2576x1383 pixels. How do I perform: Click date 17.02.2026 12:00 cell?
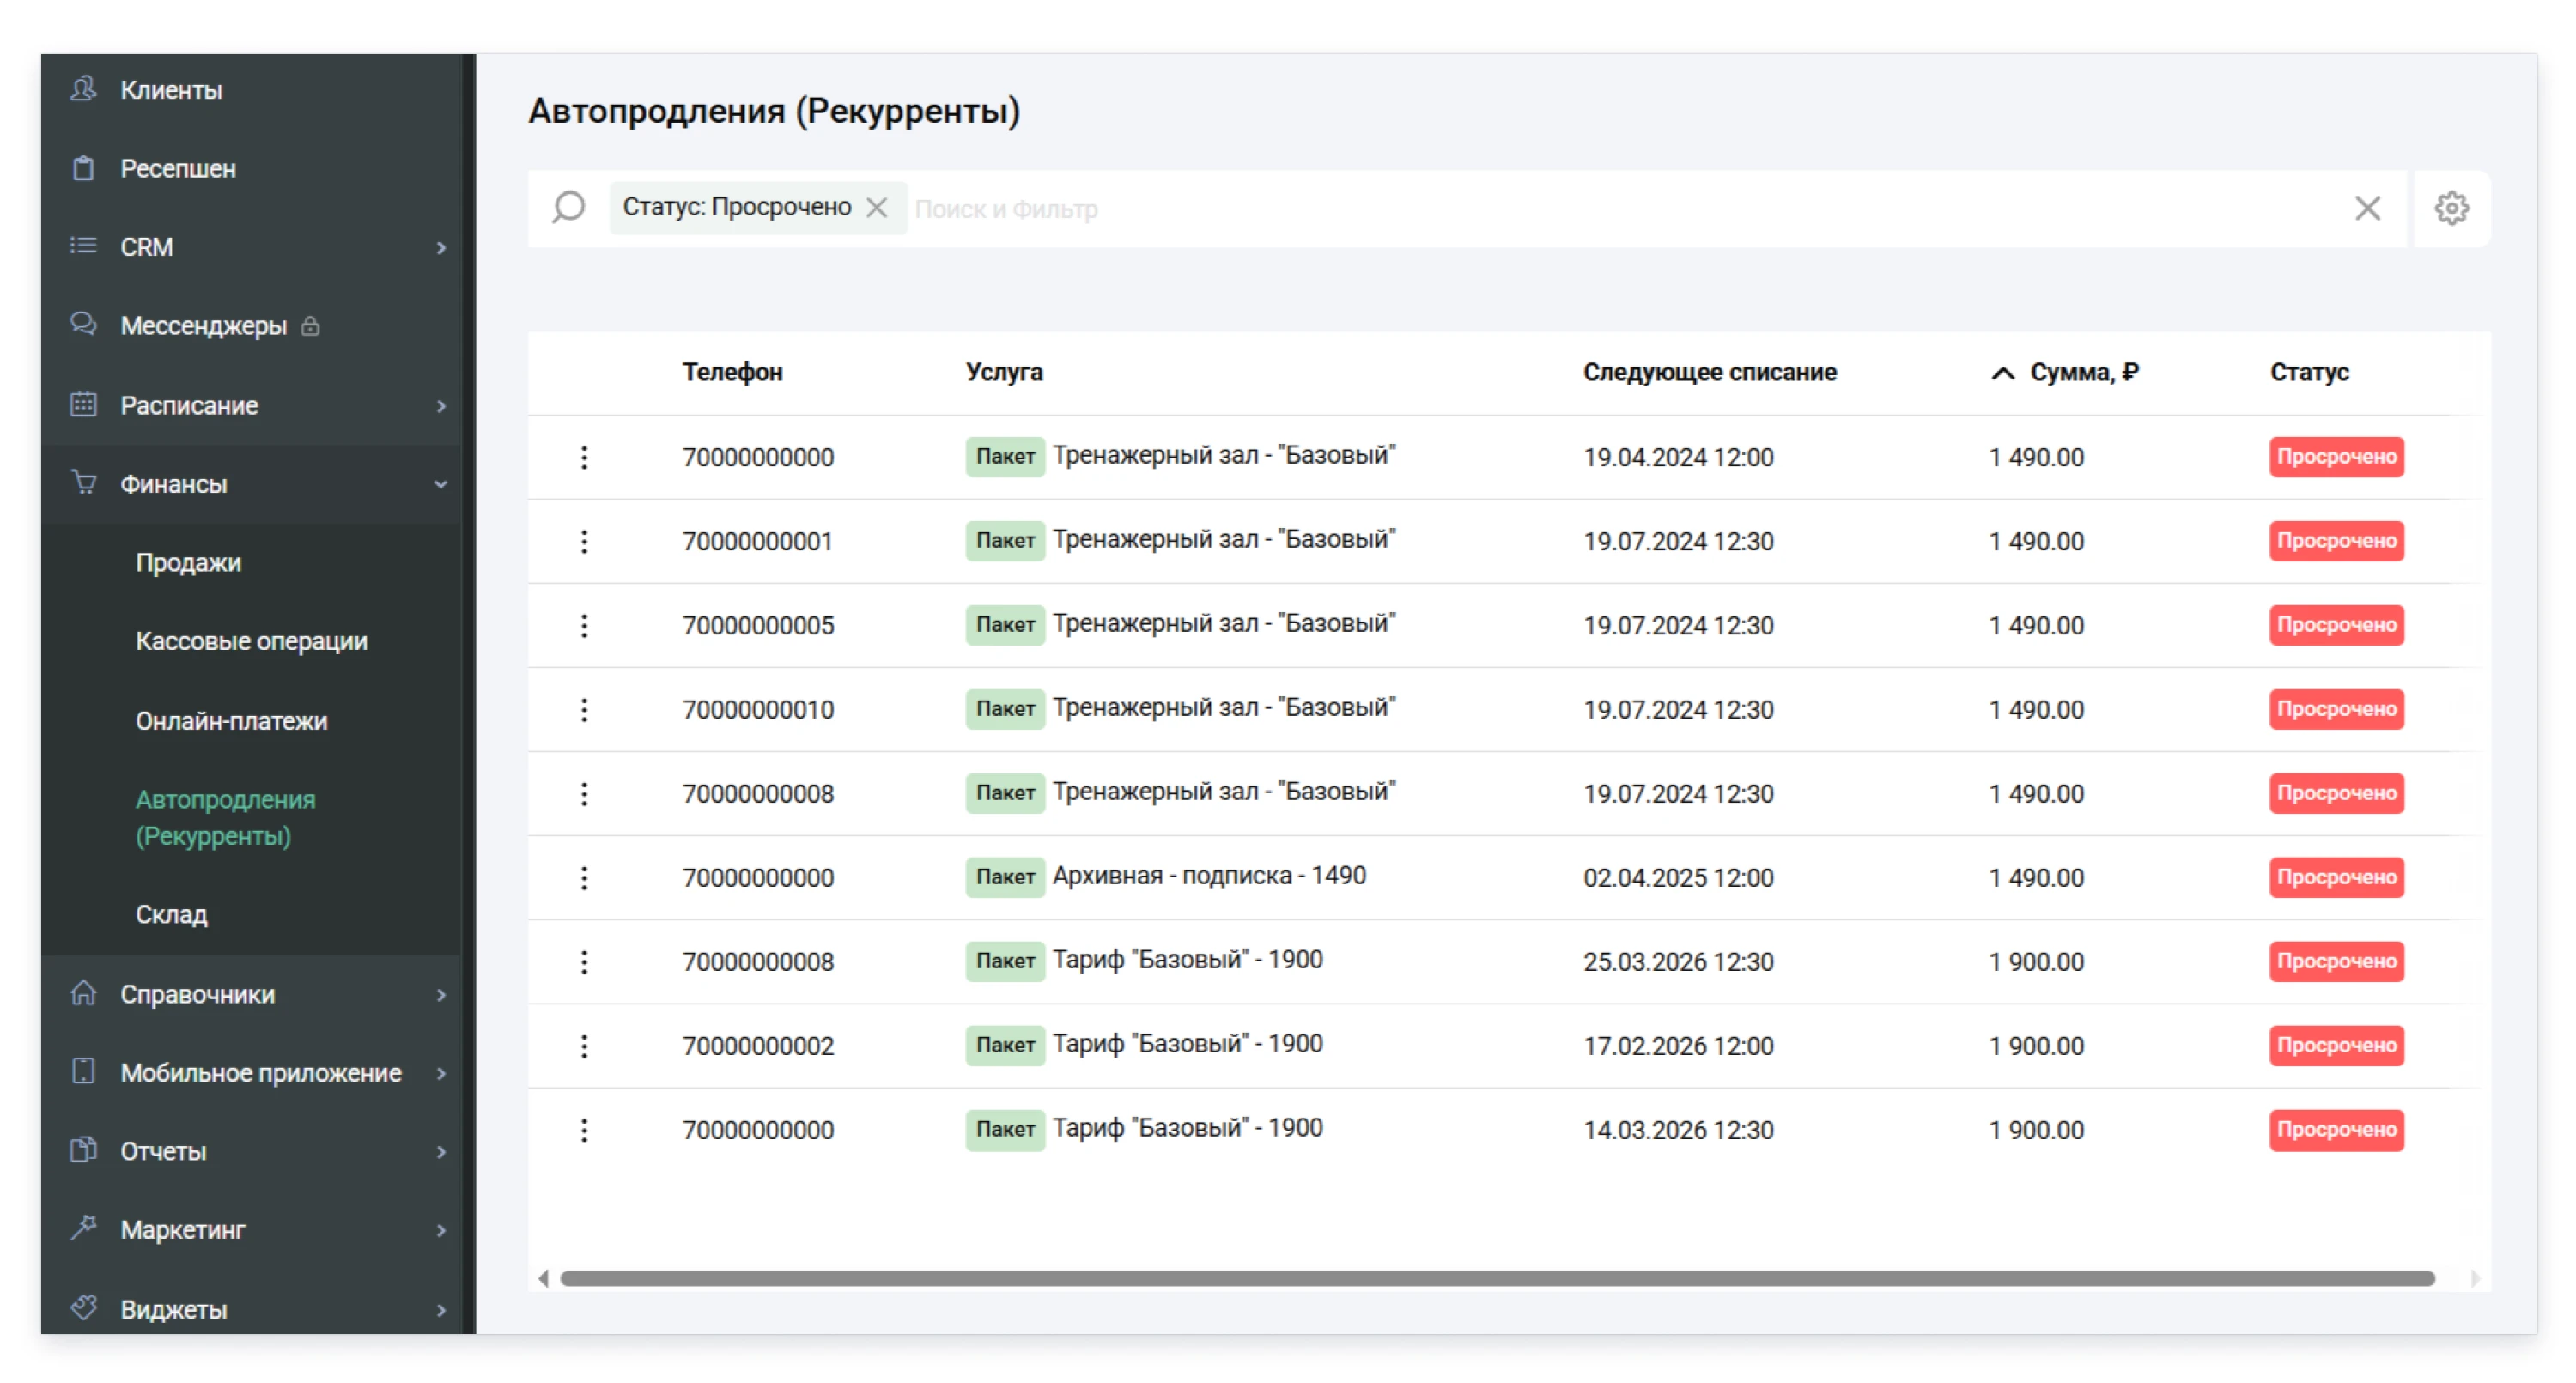pyautogui.click(x=1677, y=1045)
